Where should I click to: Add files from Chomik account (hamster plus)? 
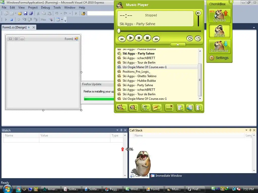pyautogui.click(x=121, y=108)
